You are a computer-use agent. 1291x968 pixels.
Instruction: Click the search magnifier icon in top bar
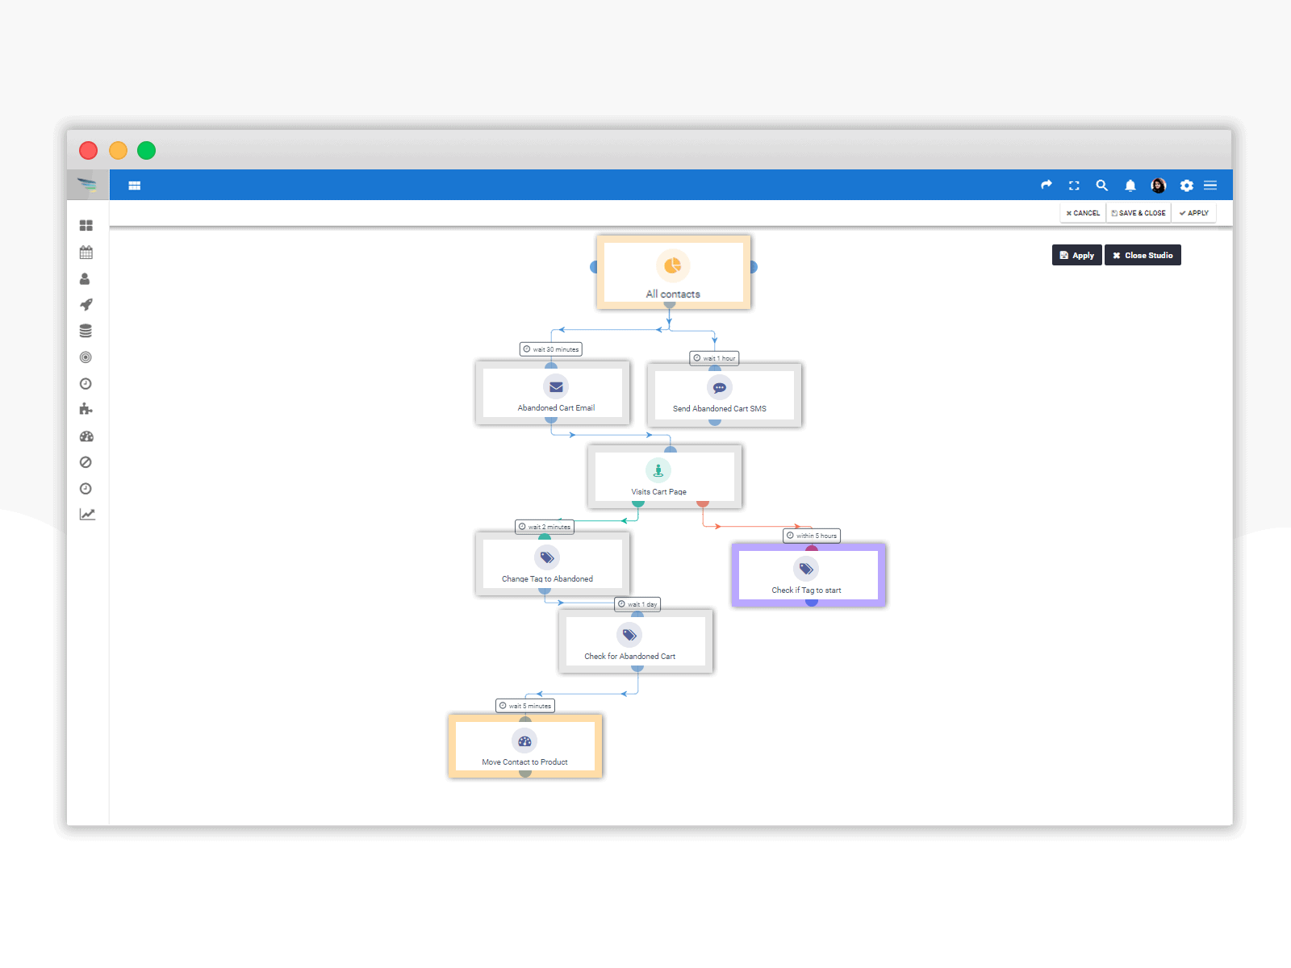[x=1101, y=185]
